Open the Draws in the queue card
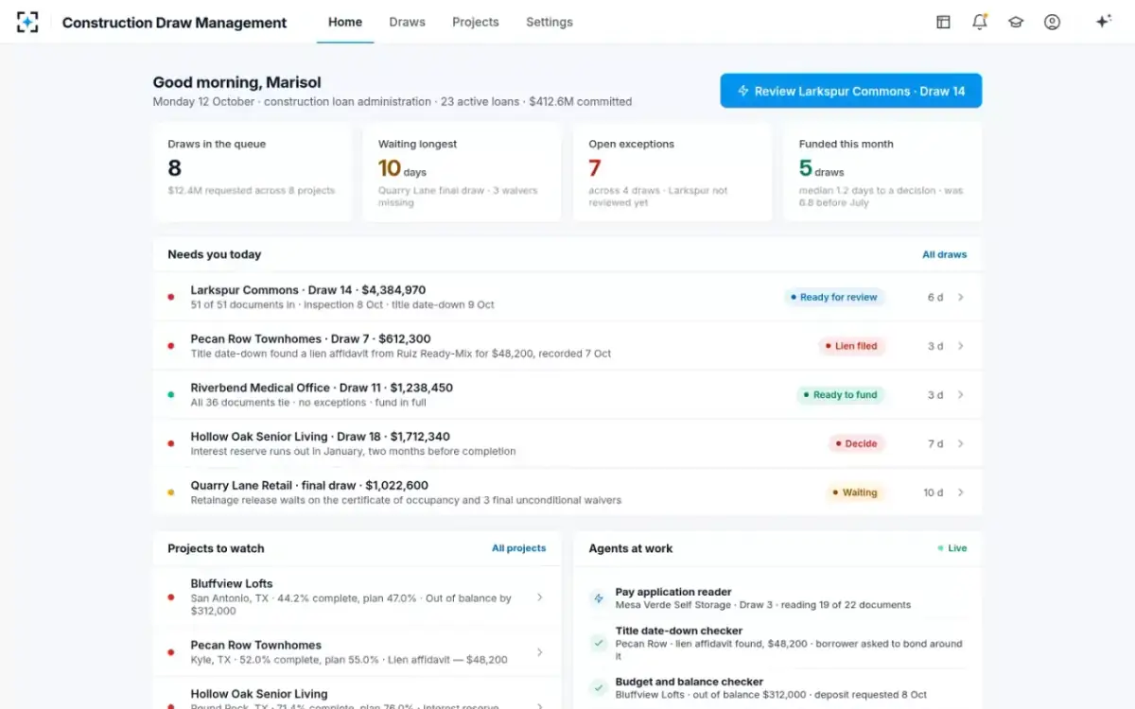 [252, 172]
